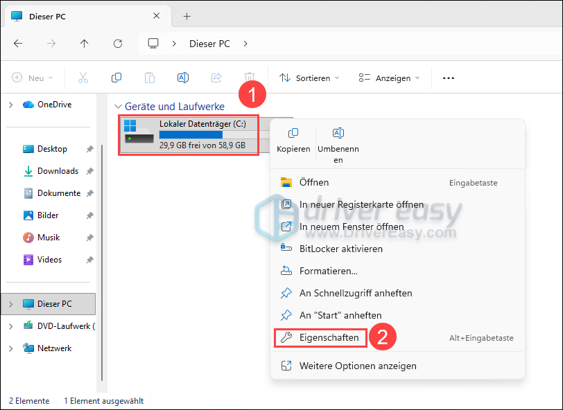The width and height of the screenshot is (563, 410).
Task: Expand the Netzwerk tree node
Action: pos(11,348)
